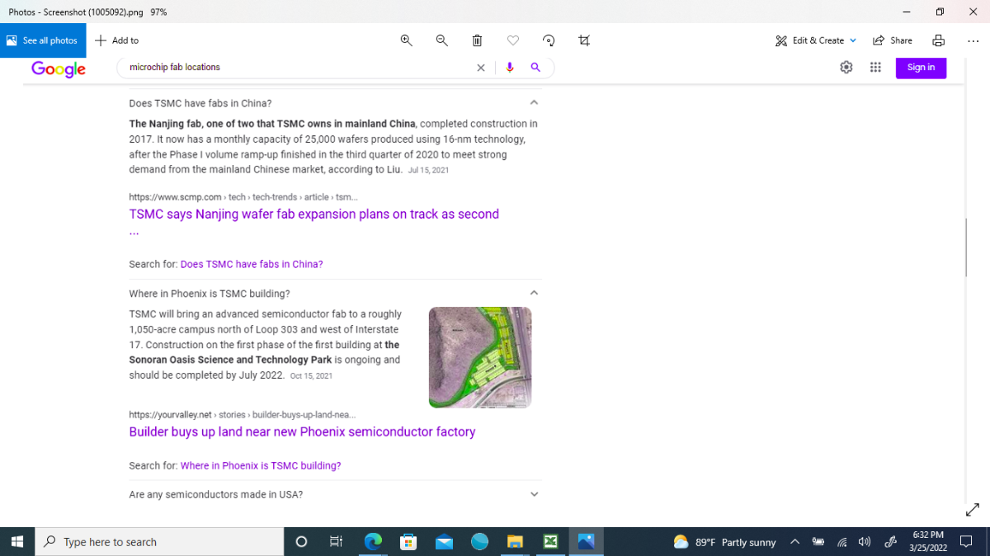Print the photo
This screenshot has width=990, height=556.
(x=938, y=40)
